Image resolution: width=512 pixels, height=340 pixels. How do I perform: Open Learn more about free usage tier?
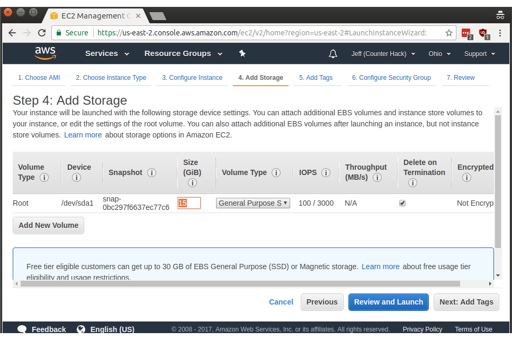(380, 267)
